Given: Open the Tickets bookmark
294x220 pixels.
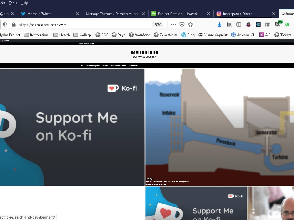Looking at the screenshot, I should pos(284,35).
